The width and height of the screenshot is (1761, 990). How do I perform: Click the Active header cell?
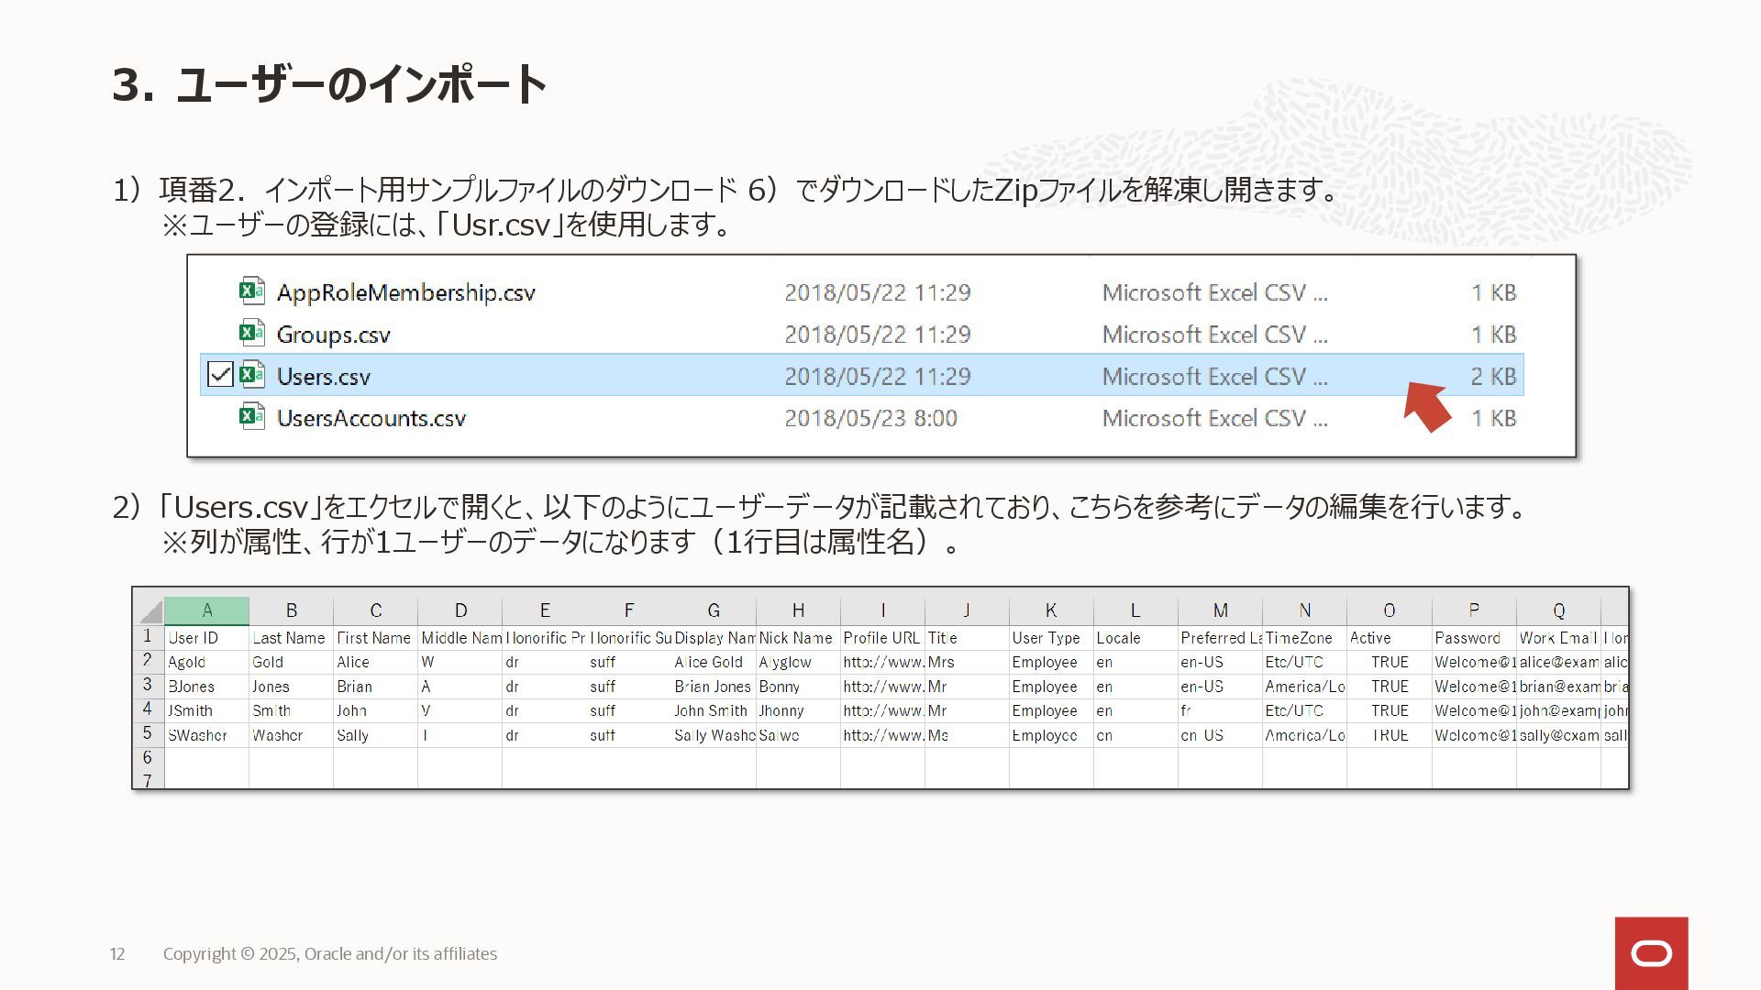1389,637
